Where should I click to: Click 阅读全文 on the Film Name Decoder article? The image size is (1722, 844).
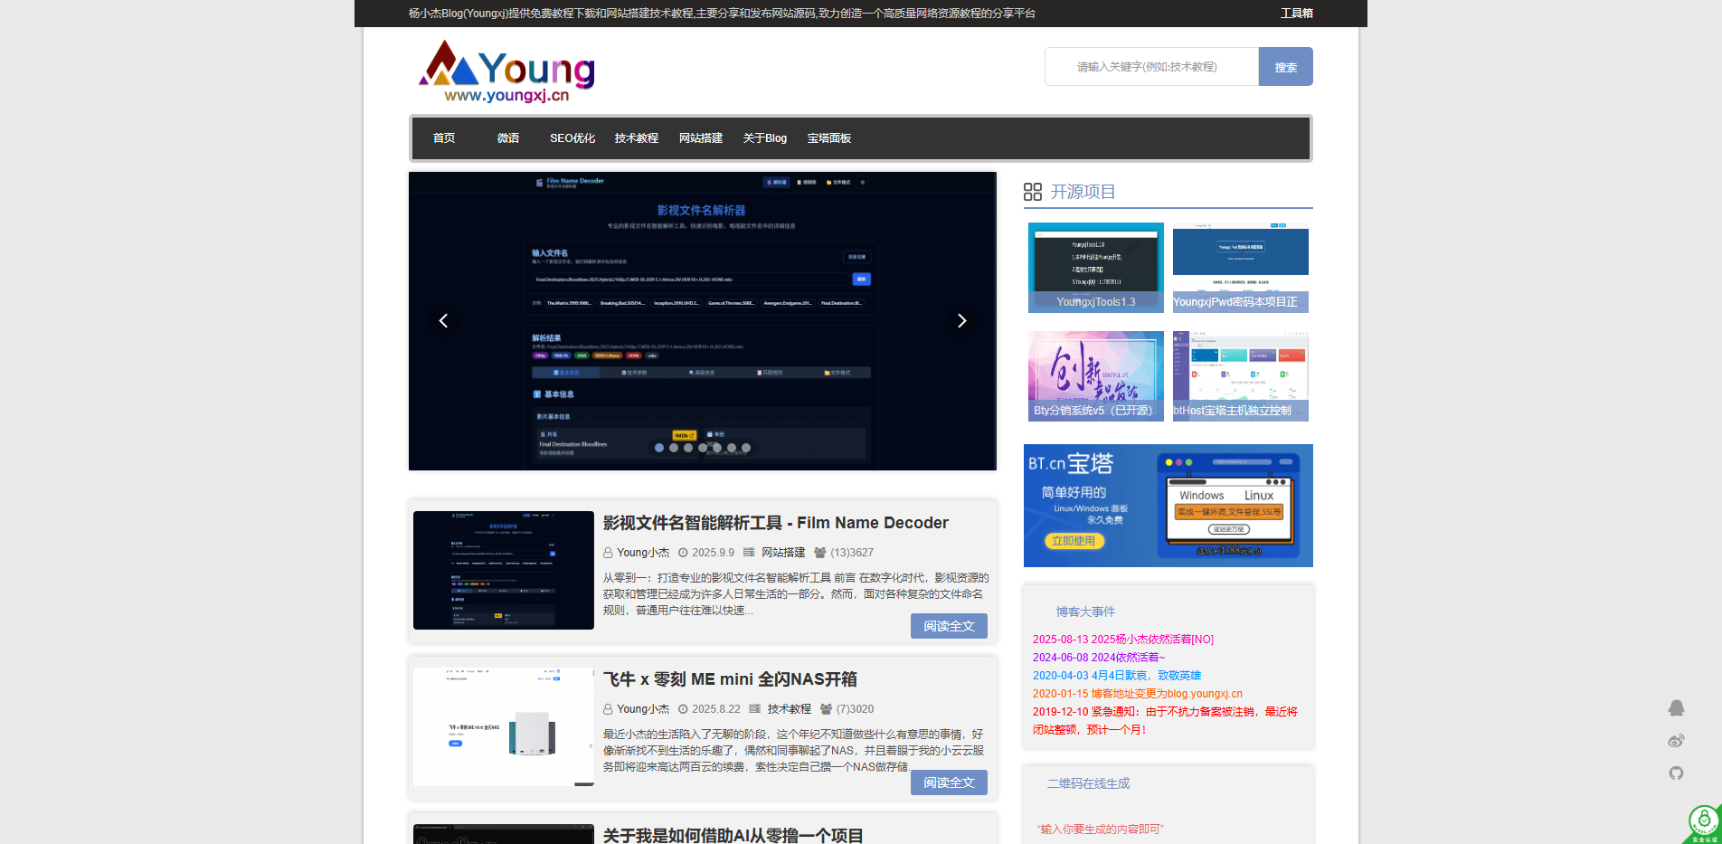(949, 625)
